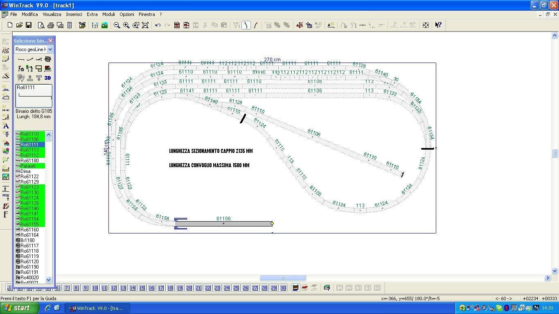Image resolution: width=559 pixels, height=314 pixels.
Task: Open the Inserisci menu
Action: point(74,14)
